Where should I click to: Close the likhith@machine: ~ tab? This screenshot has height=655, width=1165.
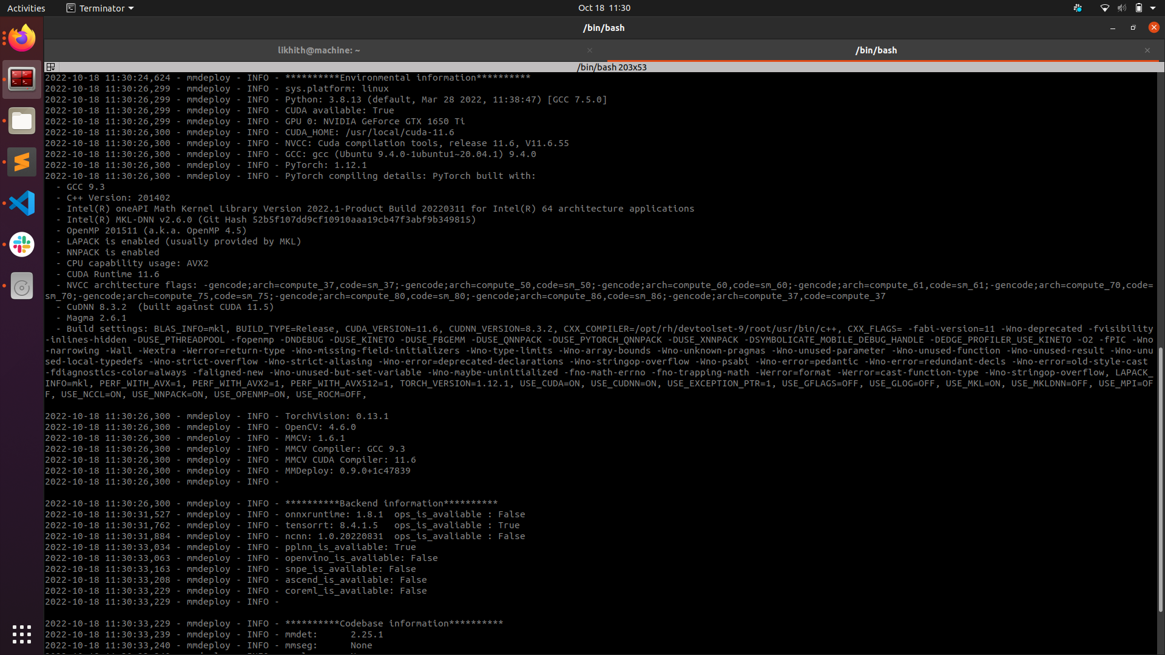pyautogui.click(x=590, y=50)
